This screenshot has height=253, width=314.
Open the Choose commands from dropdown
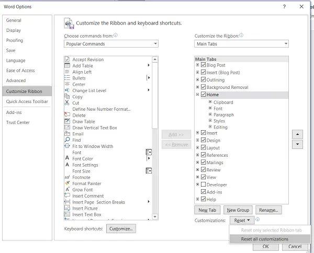[111, 44]
